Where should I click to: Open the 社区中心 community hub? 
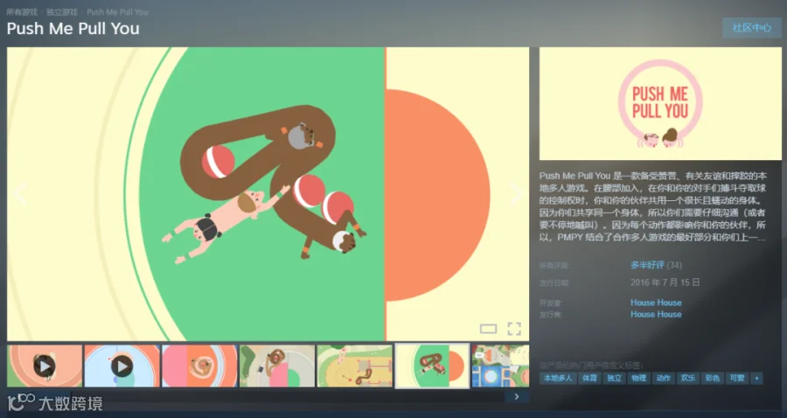click(751, 28)
